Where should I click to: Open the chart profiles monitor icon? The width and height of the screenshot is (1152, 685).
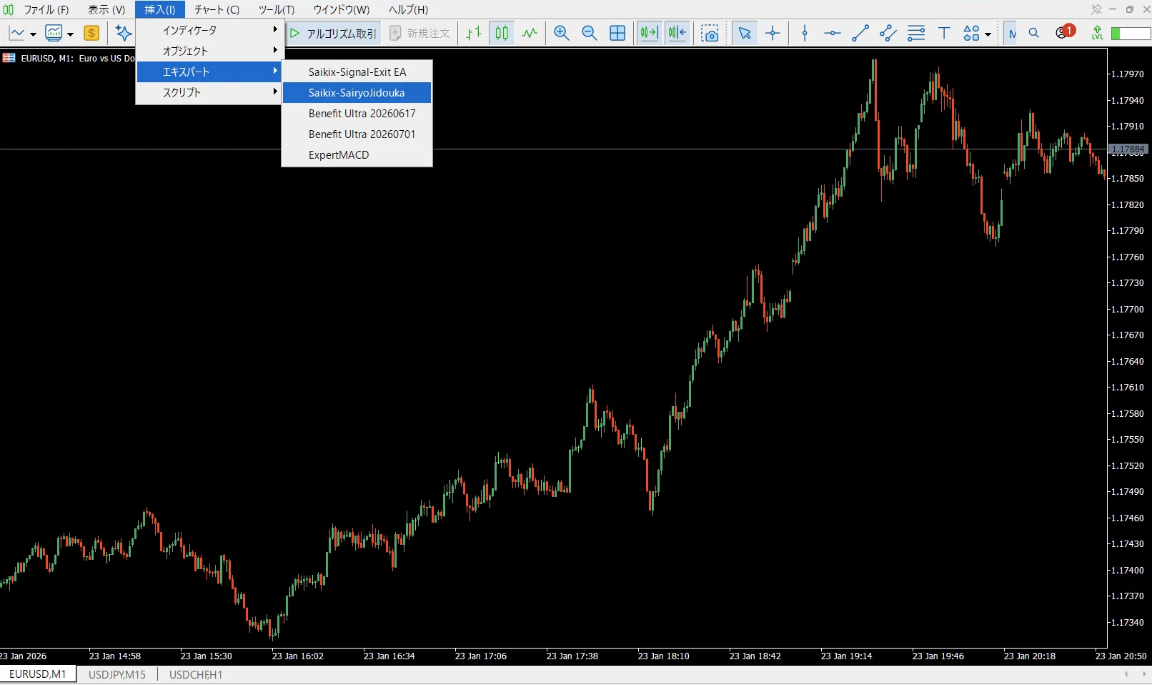point(54,33)
